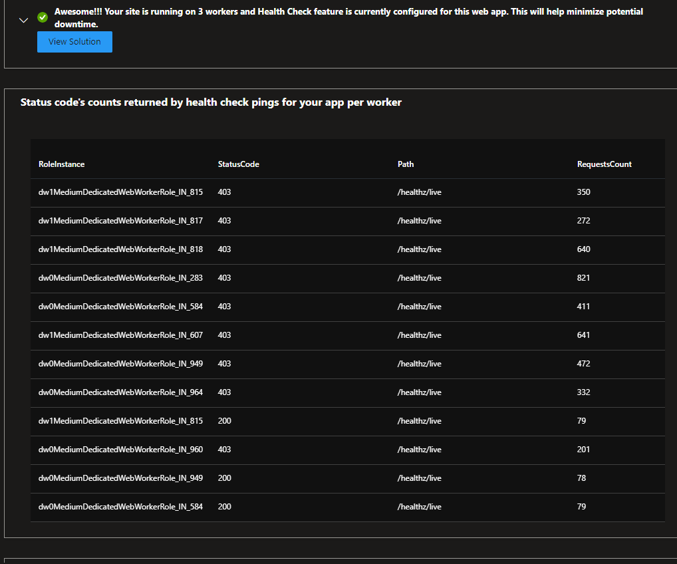Collapse the health check insight chevron
This screenshot has width=677, height=564.
(x=24, y=20)
